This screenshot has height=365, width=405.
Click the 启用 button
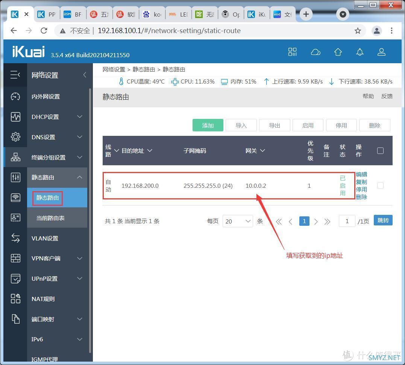pyautogui.click(x=308, y=125)
